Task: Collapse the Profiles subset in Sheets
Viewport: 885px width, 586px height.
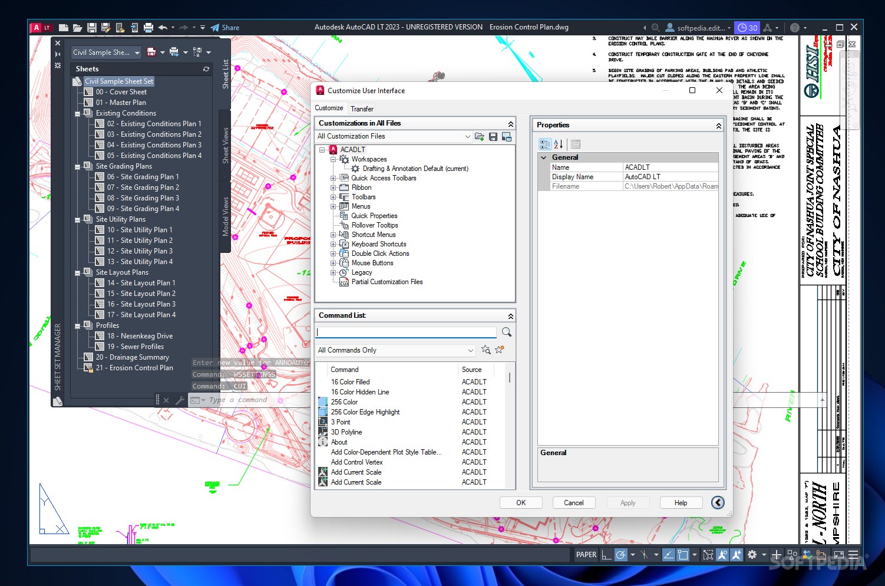Action: pyautogui.click(x=77, y=326)
